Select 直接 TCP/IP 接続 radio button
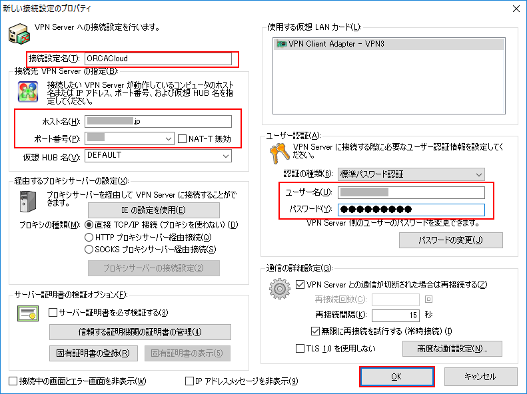The width and height of the screenshot is (527, 394). [89, 224]
